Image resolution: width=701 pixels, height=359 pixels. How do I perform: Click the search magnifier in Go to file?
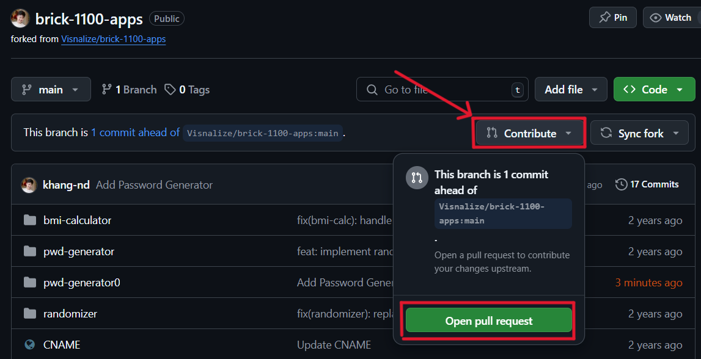click(372, 89)
